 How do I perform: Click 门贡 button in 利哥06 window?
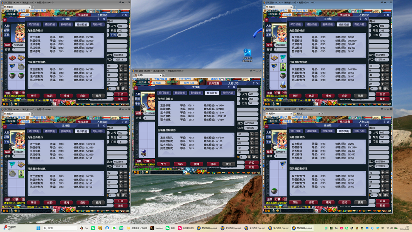coord(113,35)
